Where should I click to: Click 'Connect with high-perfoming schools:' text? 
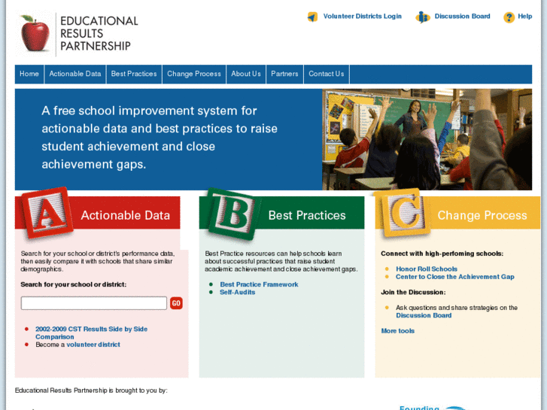coord(442,254)
